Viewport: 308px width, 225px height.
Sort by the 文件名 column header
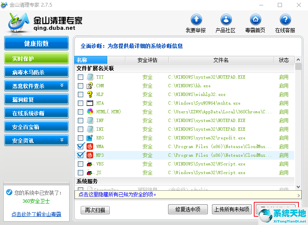221,60
